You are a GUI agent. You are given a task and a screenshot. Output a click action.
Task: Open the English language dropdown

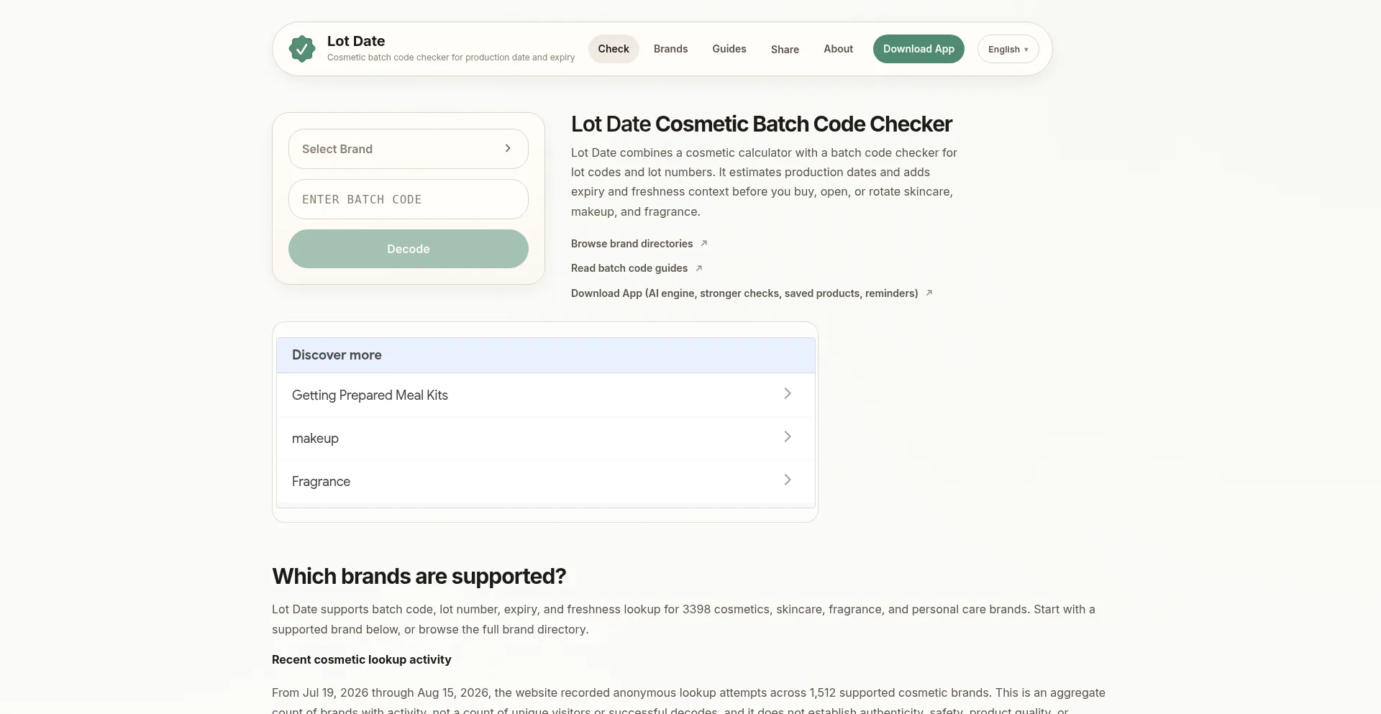(x=1008, y=49)
